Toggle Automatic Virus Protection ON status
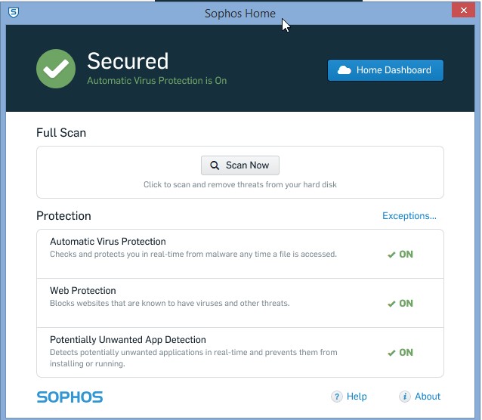Screen dimensions: 482x420 (400, 255)
